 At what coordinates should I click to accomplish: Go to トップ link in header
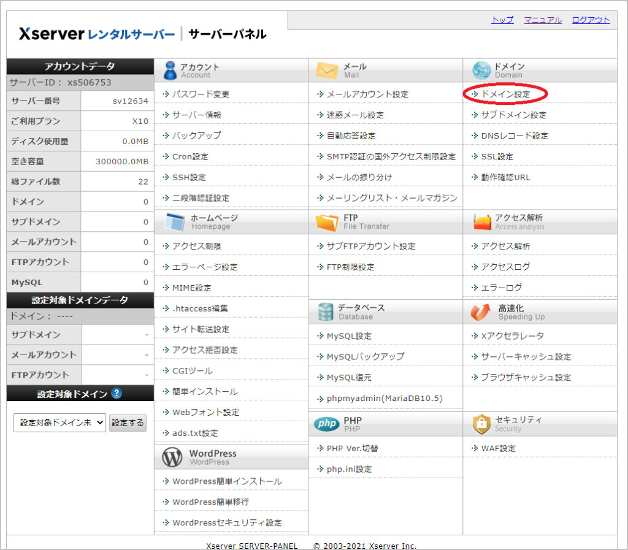502,20
